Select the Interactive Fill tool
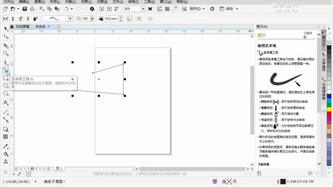Viewport: 333px width, 187px height. 6,154
